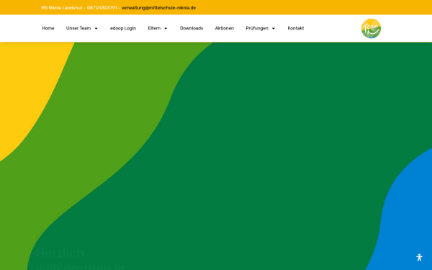432x270 pixels.
Task: Expand the Unser Team dropdown arrow
Action: (96, 28)
